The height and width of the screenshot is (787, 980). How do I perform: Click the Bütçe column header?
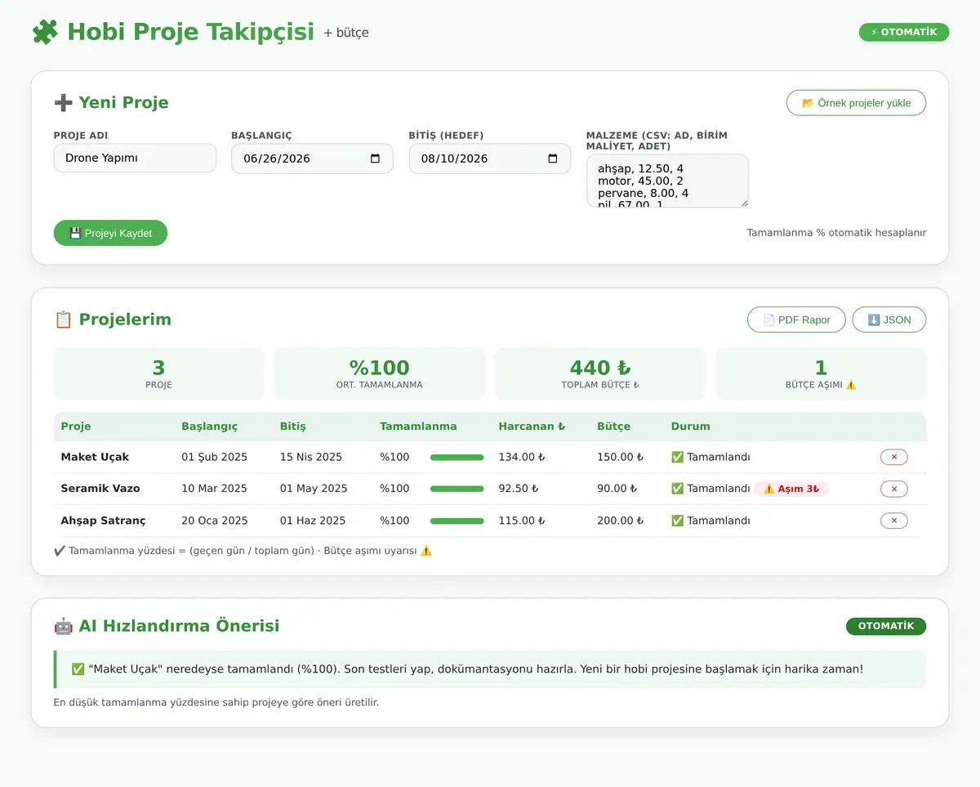(613, 426)
